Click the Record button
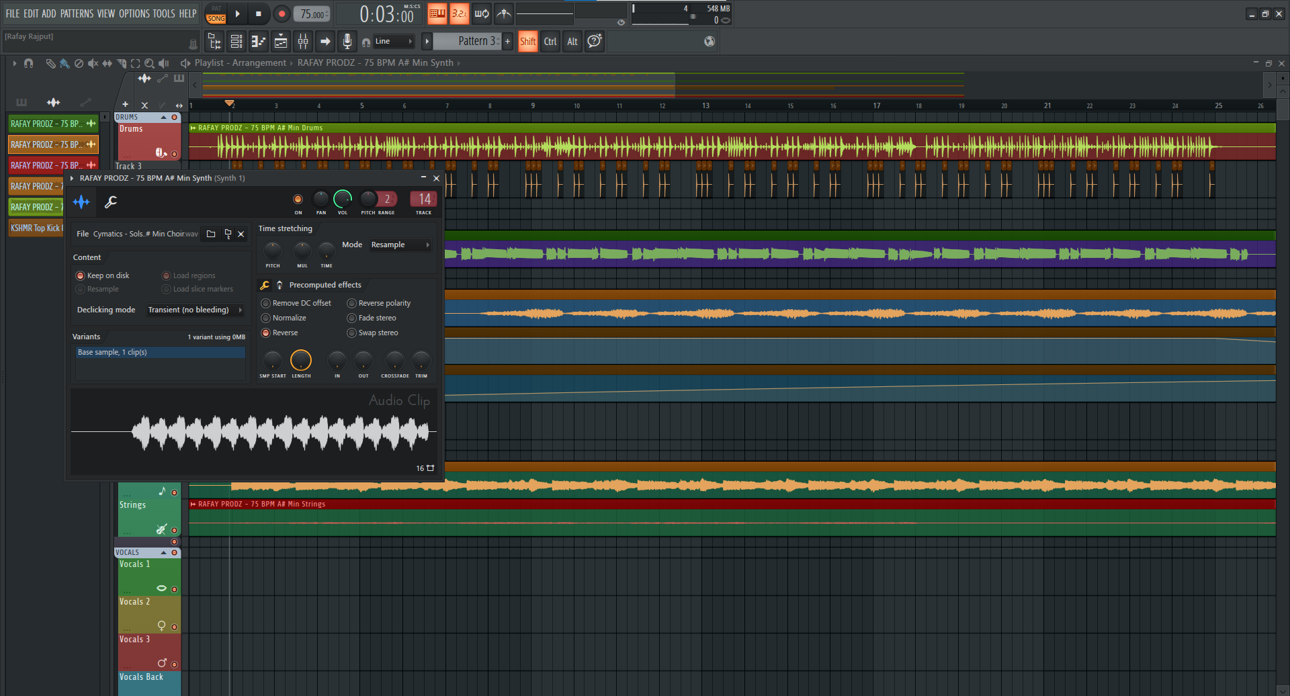 (282, 13)
